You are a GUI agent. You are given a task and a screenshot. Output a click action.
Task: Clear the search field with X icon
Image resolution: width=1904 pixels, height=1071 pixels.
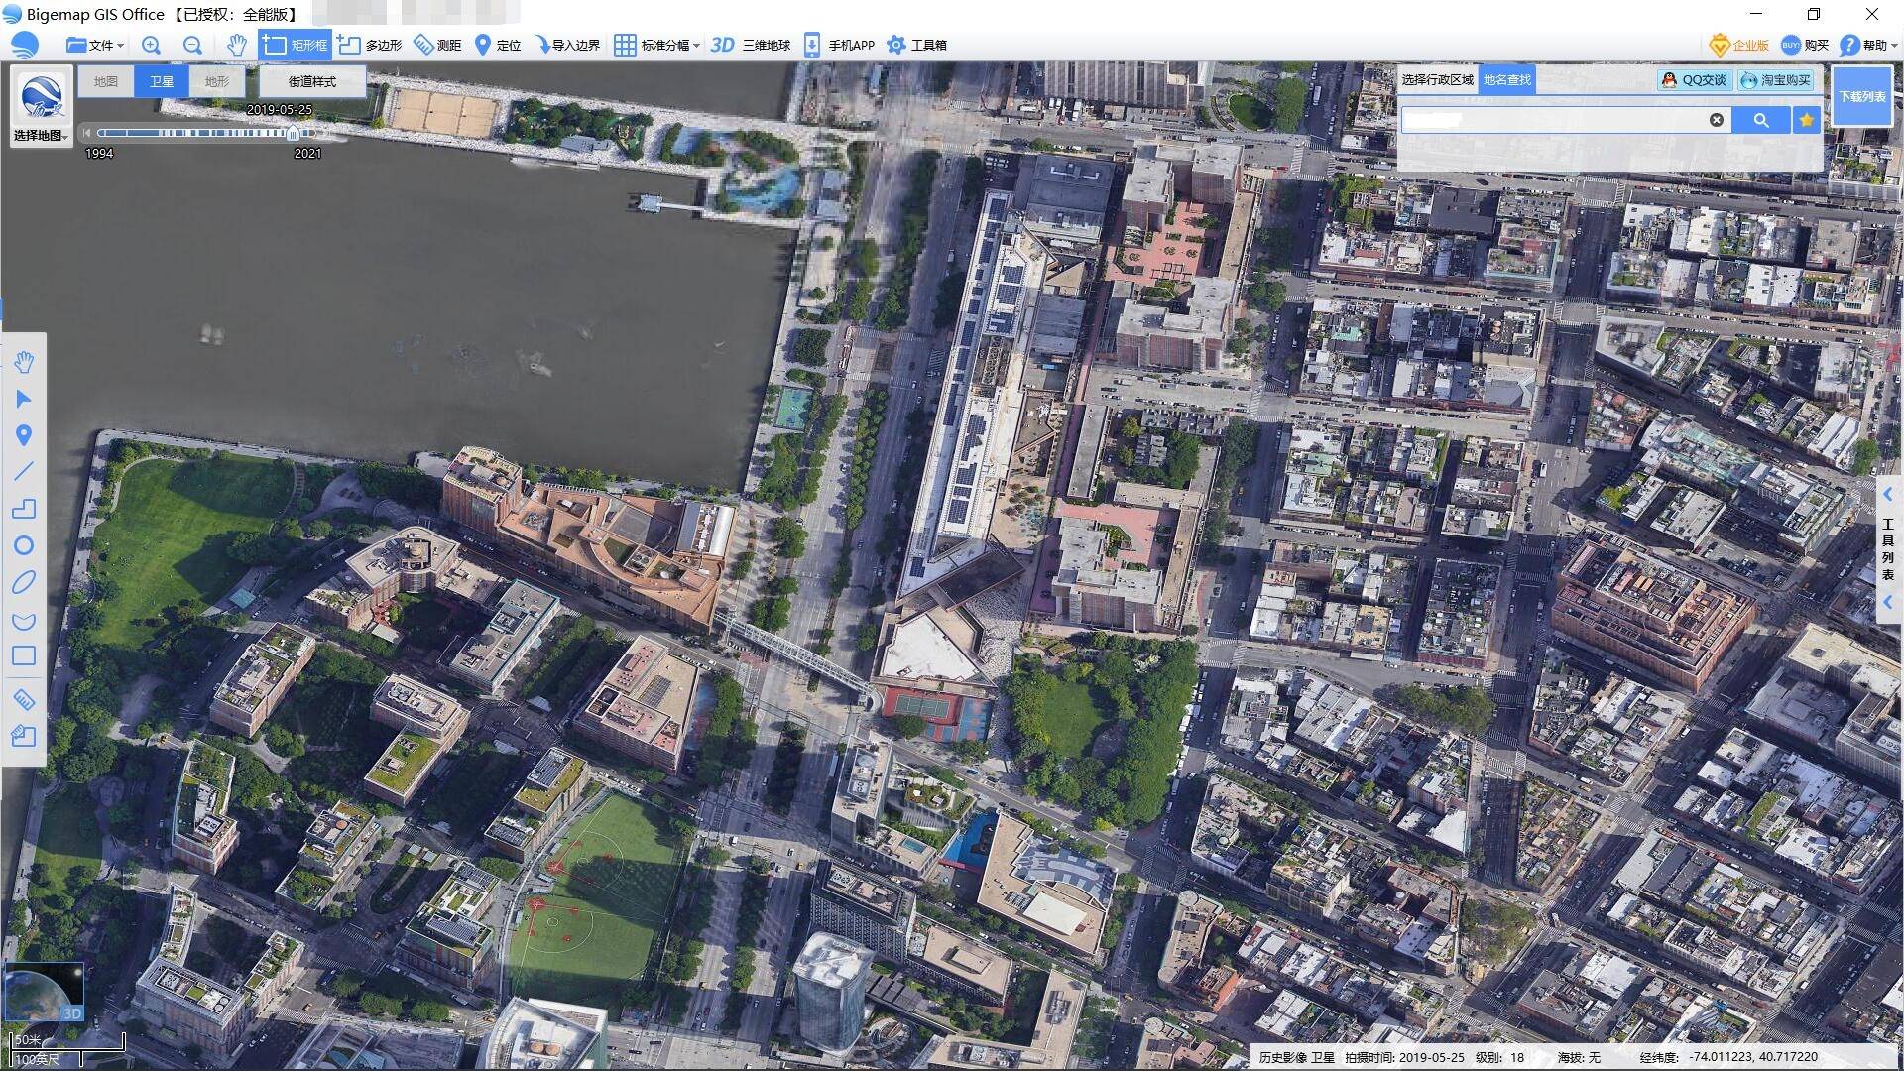1717,120
